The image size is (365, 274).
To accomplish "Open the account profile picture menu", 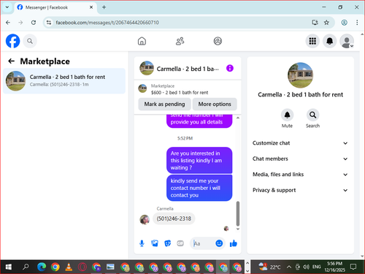I will click(x=347, y=41).
